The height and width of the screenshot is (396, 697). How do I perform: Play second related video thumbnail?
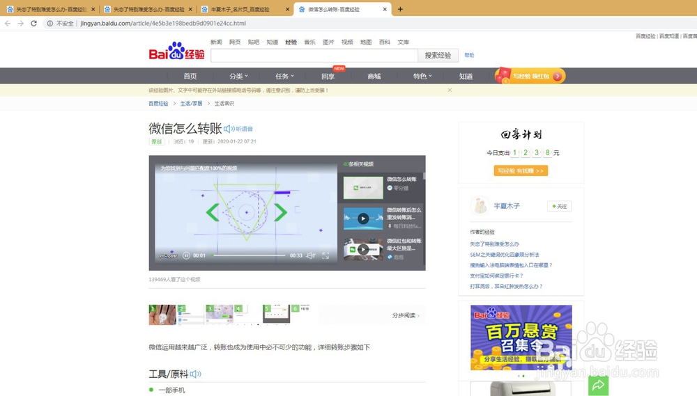(363, 219)
